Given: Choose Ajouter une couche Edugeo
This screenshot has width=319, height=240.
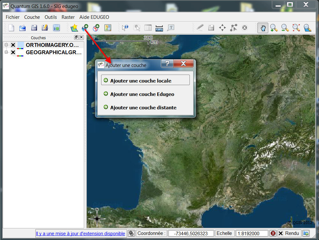Looking at the screenshot, I should 145,94.
